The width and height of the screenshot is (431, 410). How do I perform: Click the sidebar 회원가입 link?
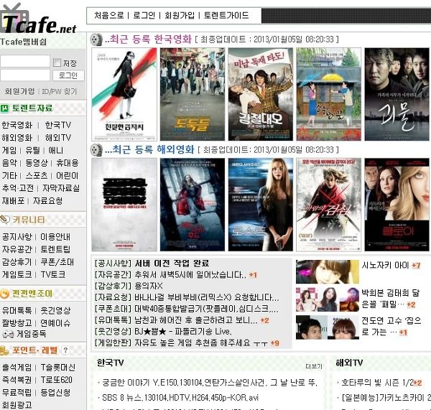tap(19, 91)
